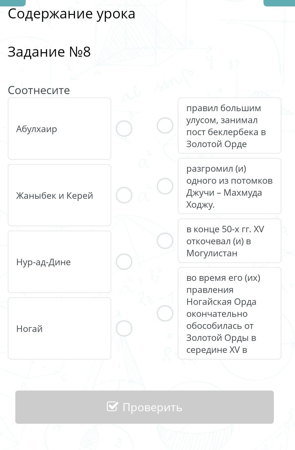Select circle beside Махмуда Ходжу answer
Screen dimensions: 295x450
(x=165, y=186)
